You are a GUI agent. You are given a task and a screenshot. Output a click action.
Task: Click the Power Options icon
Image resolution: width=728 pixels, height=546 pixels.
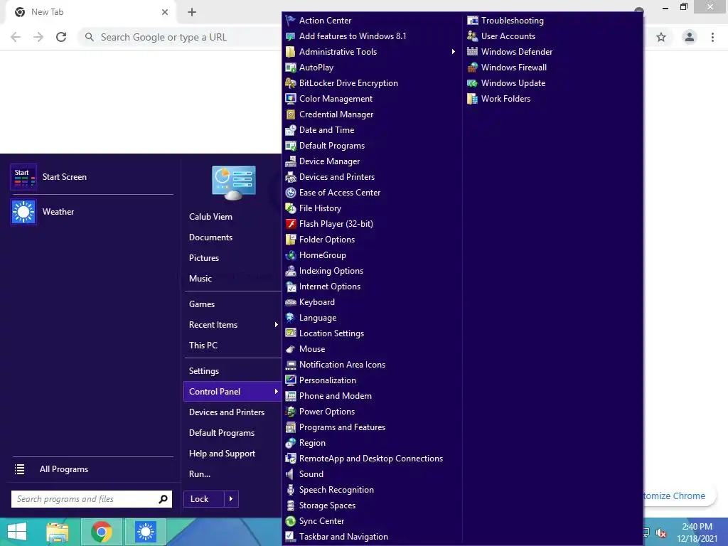click(291, 412)
